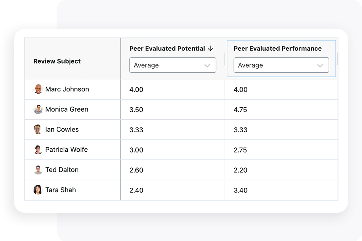Select the Tara Shah name
The image size is (362, 241).
60,190
